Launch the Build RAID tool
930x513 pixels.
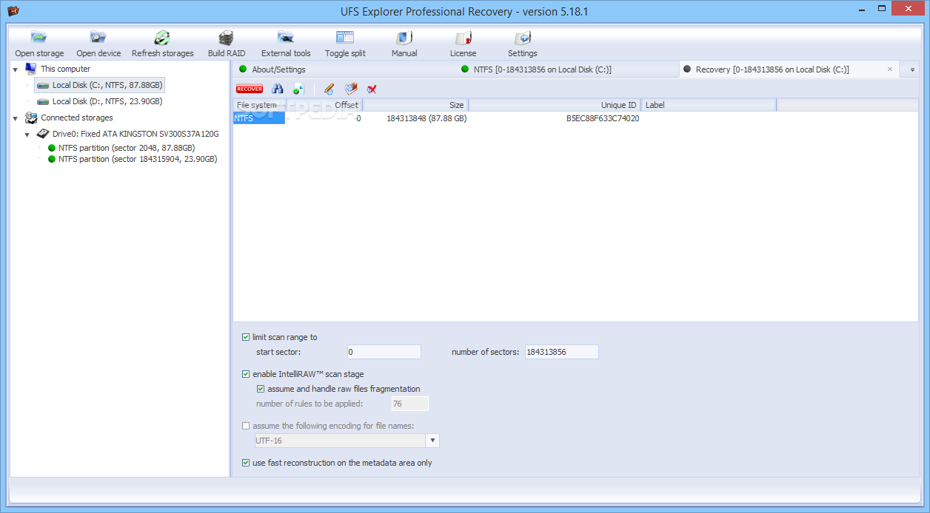[226, 44]
